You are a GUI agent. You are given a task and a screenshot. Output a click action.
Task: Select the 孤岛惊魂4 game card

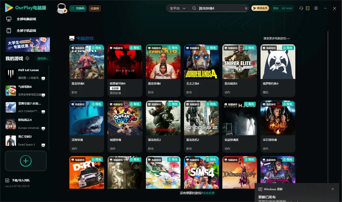(x=87, y=71)
